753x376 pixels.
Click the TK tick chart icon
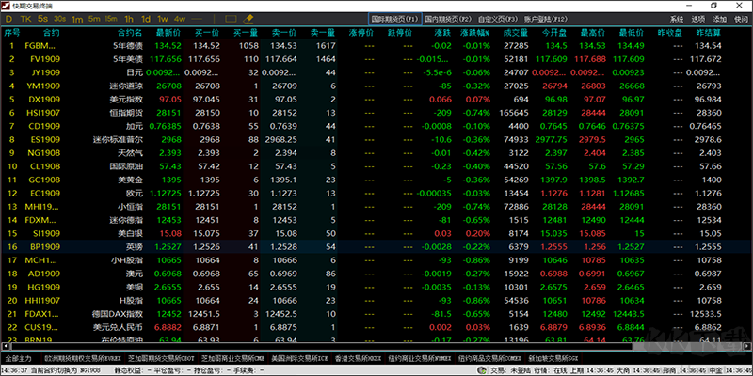[x=25, y=19]
